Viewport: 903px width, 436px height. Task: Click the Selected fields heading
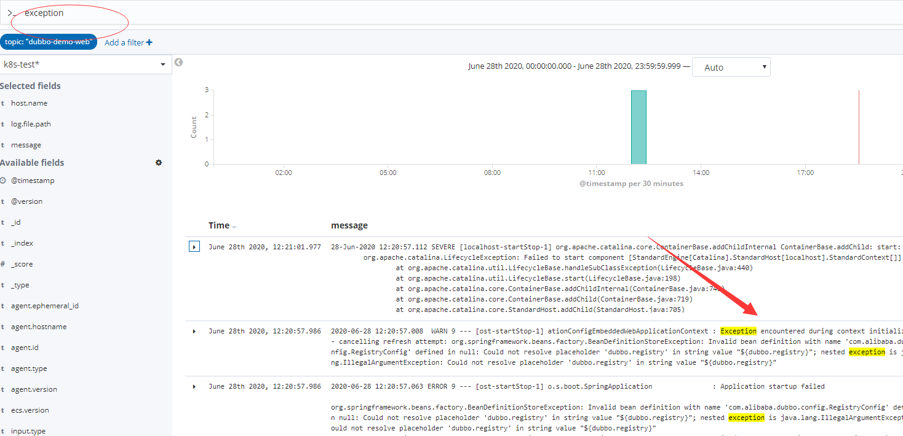[30, 86]
